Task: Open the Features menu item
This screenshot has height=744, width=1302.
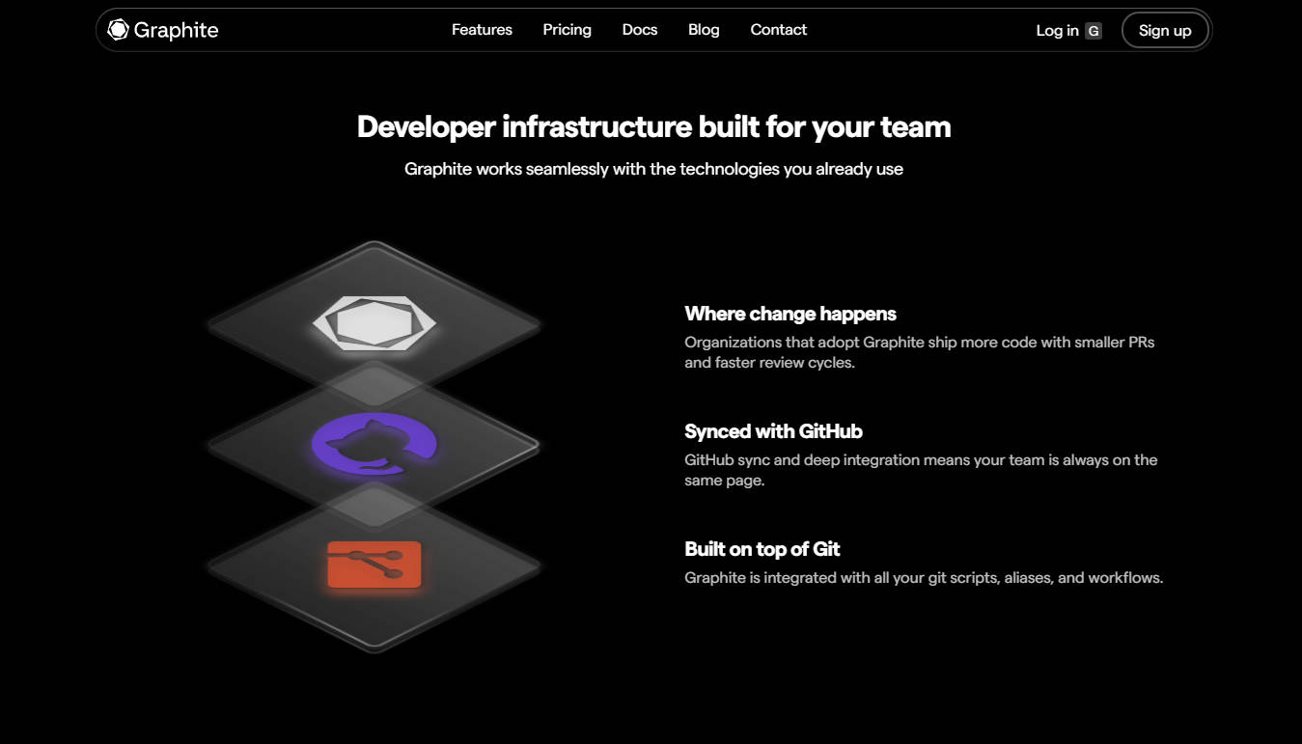Action: (x=482, y=30)
